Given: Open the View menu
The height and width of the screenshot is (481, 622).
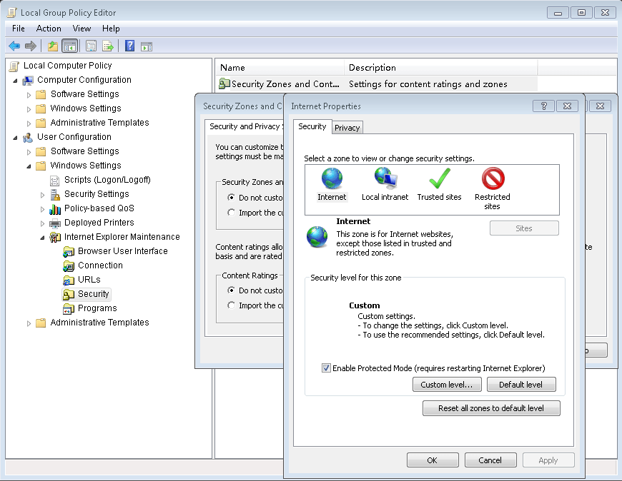Looking at the screenshot, I should coord(82,29).
